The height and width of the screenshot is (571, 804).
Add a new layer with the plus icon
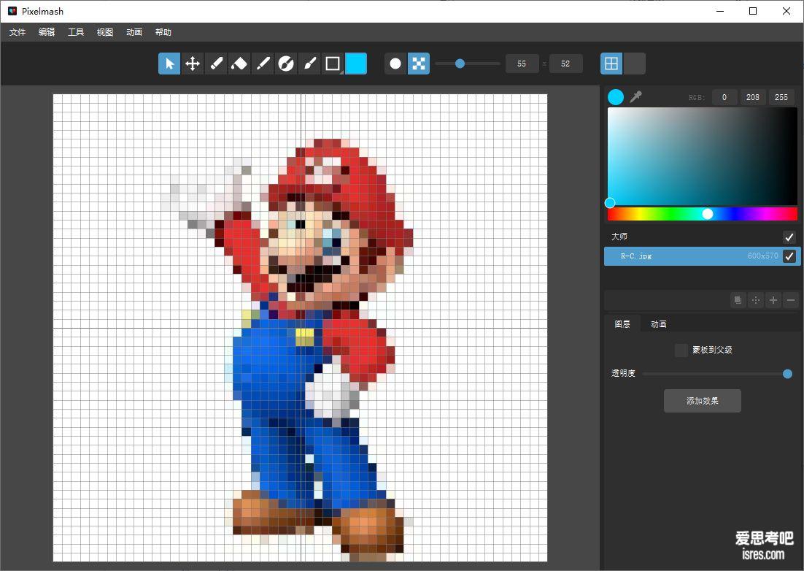point(773,300)
